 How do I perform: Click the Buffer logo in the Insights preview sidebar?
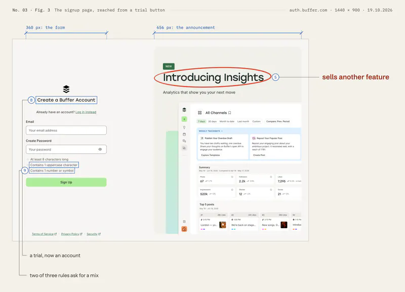pos(184,110)
